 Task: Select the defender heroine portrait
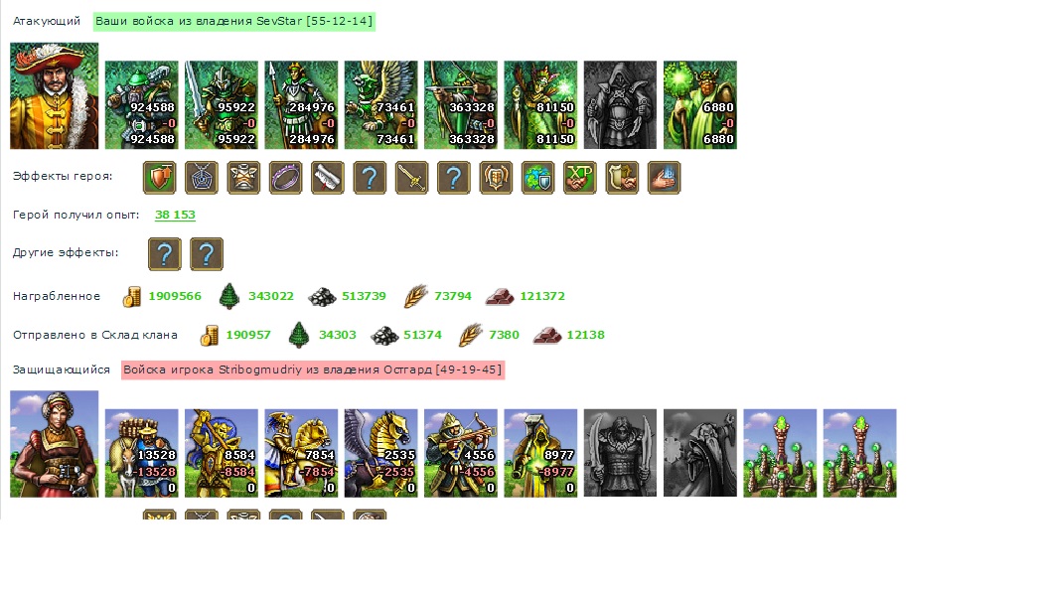(x=55, y=444)
